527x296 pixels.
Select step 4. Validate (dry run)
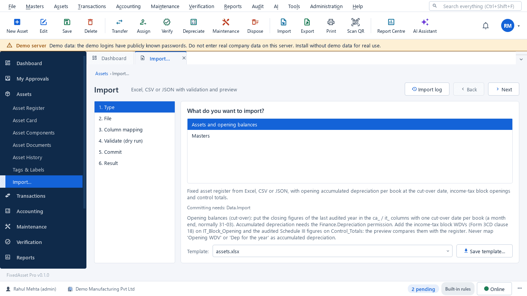coord(135,141)
